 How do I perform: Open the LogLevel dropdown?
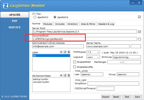coord(93,57)
